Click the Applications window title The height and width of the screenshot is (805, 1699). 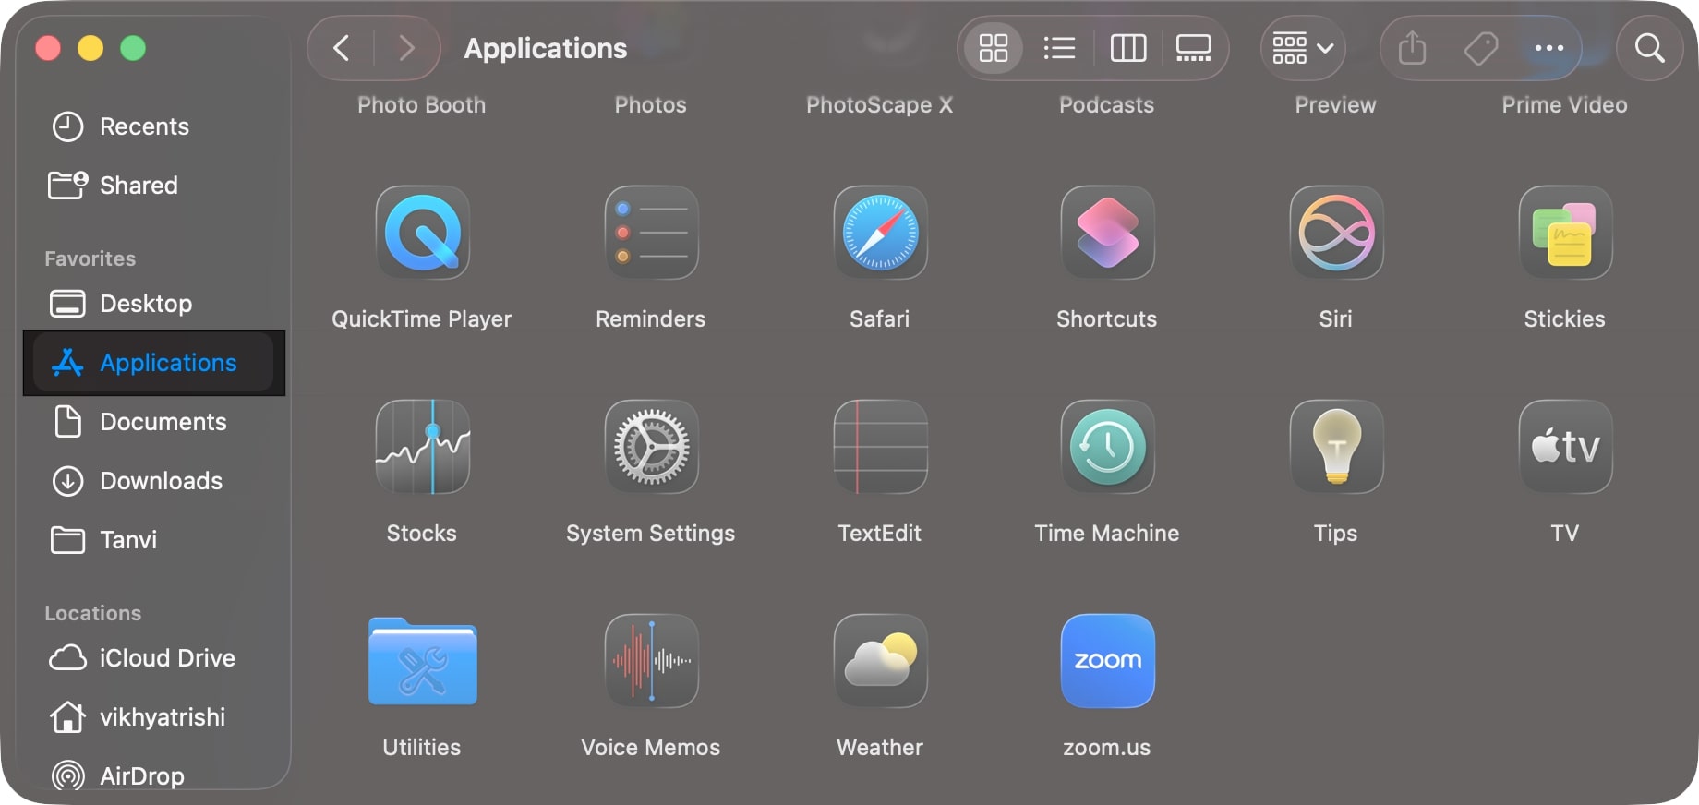tap(546, 49)
